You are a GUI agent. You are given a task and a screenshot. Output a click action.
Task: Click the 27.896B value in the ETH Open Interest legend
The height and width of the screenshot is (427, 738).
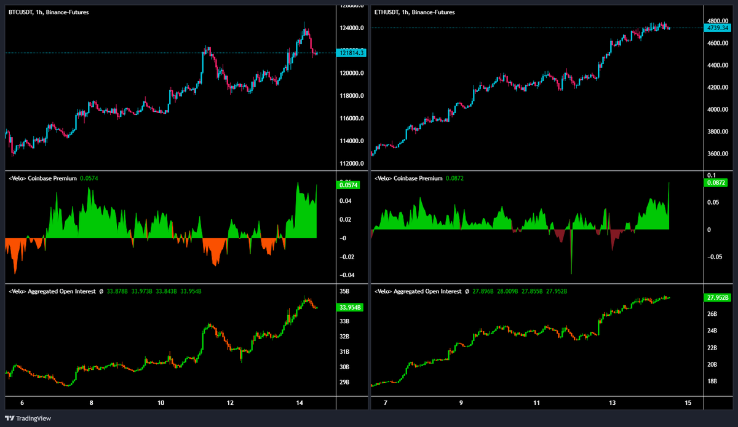click(x=483, y=291)
